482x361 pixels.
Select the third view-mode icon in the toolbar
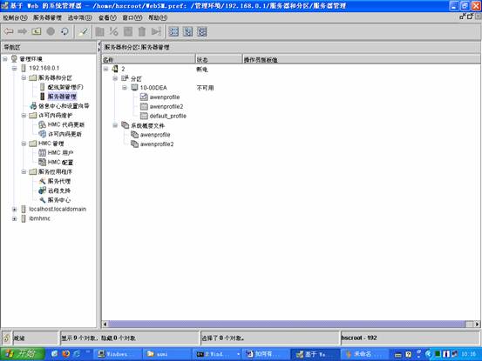click(202, 31)
